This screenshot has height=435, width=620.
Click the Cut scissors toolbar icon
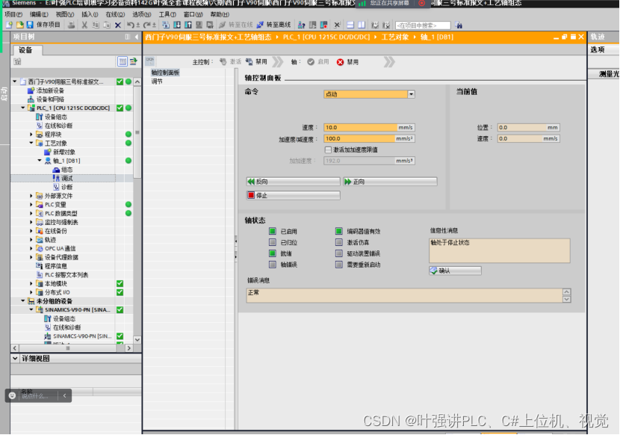tap(84, 25)
